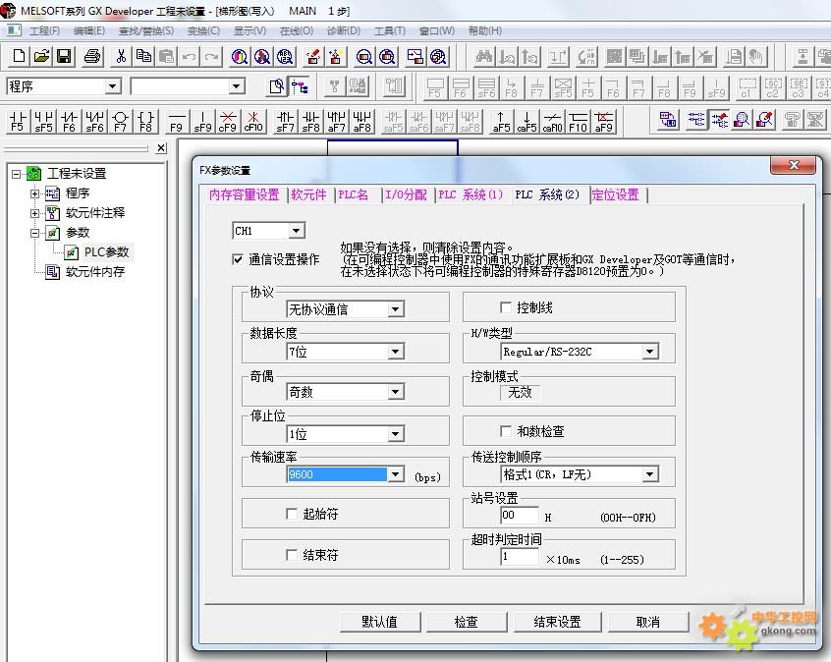
Task: Switch to 定位设置 tab
Action: 615,194
